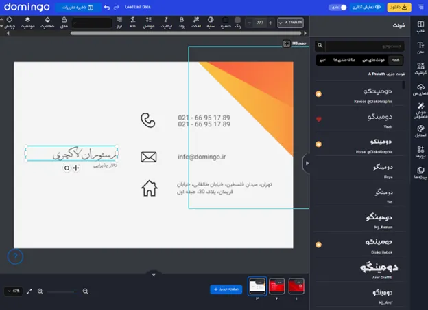This screenshot has width=428, height=310.
Task: Toggle the heart favorite on Vazir font
Action: [319, 119]
